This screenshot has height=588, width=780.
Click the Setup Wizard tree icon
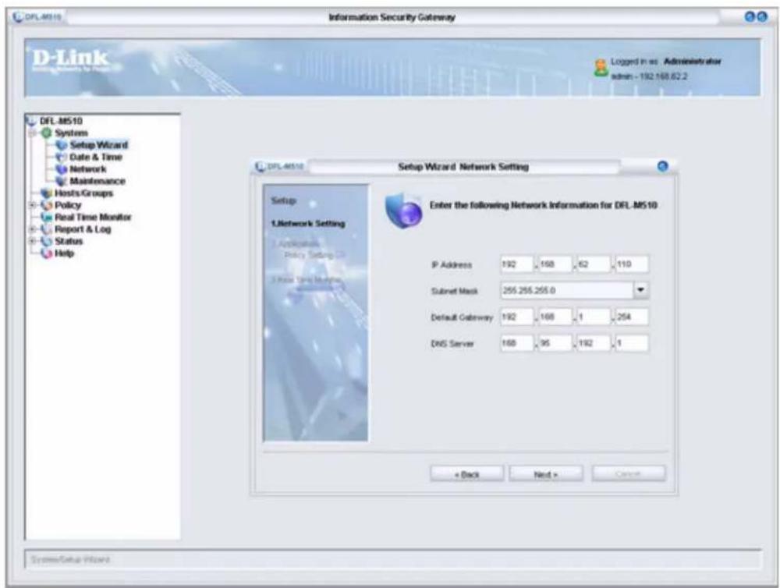coord(62,145)
